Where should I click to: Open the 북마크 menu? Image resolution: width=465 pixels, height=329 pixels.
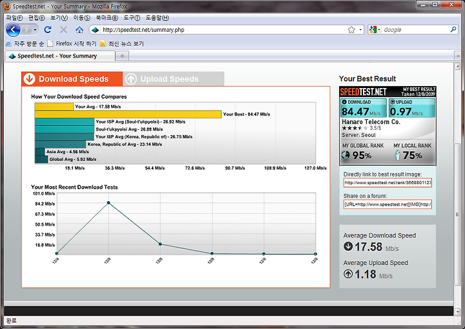click(107, 18)
